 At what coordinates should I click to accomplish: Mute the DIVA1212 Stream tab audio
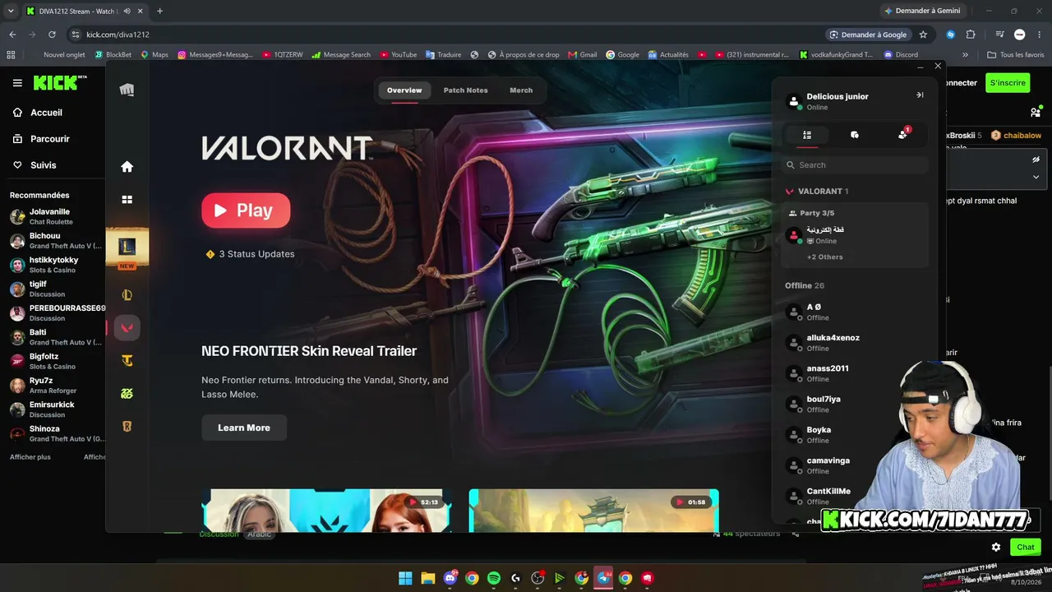click(x=127, y=11)
